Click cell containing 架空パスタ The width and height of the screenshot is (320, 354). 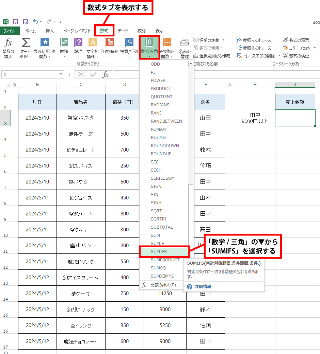[x=81, y=118]
